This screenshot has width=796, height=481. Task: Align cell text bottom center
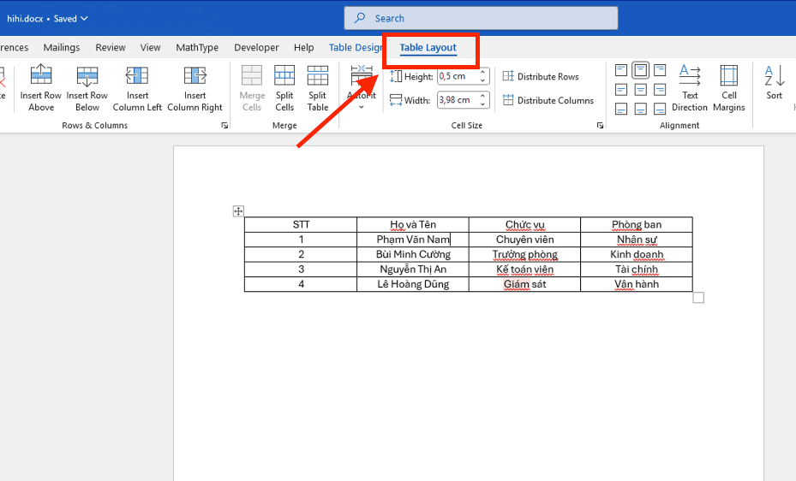[641, 109]
